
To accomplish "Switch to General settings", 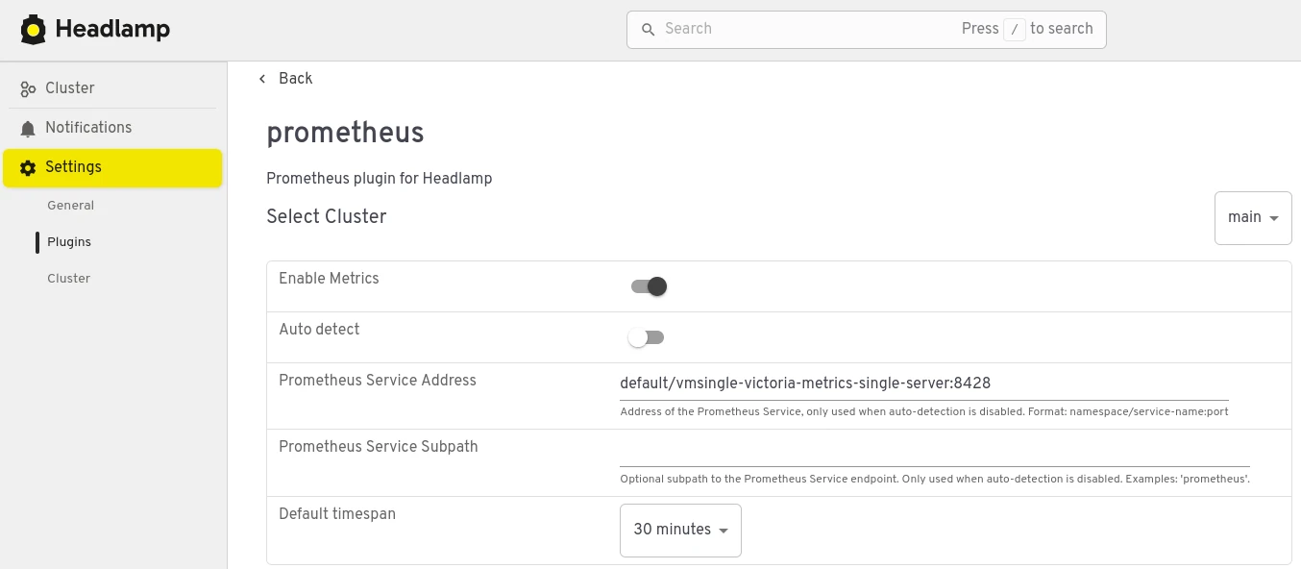I will click(70, 205).
